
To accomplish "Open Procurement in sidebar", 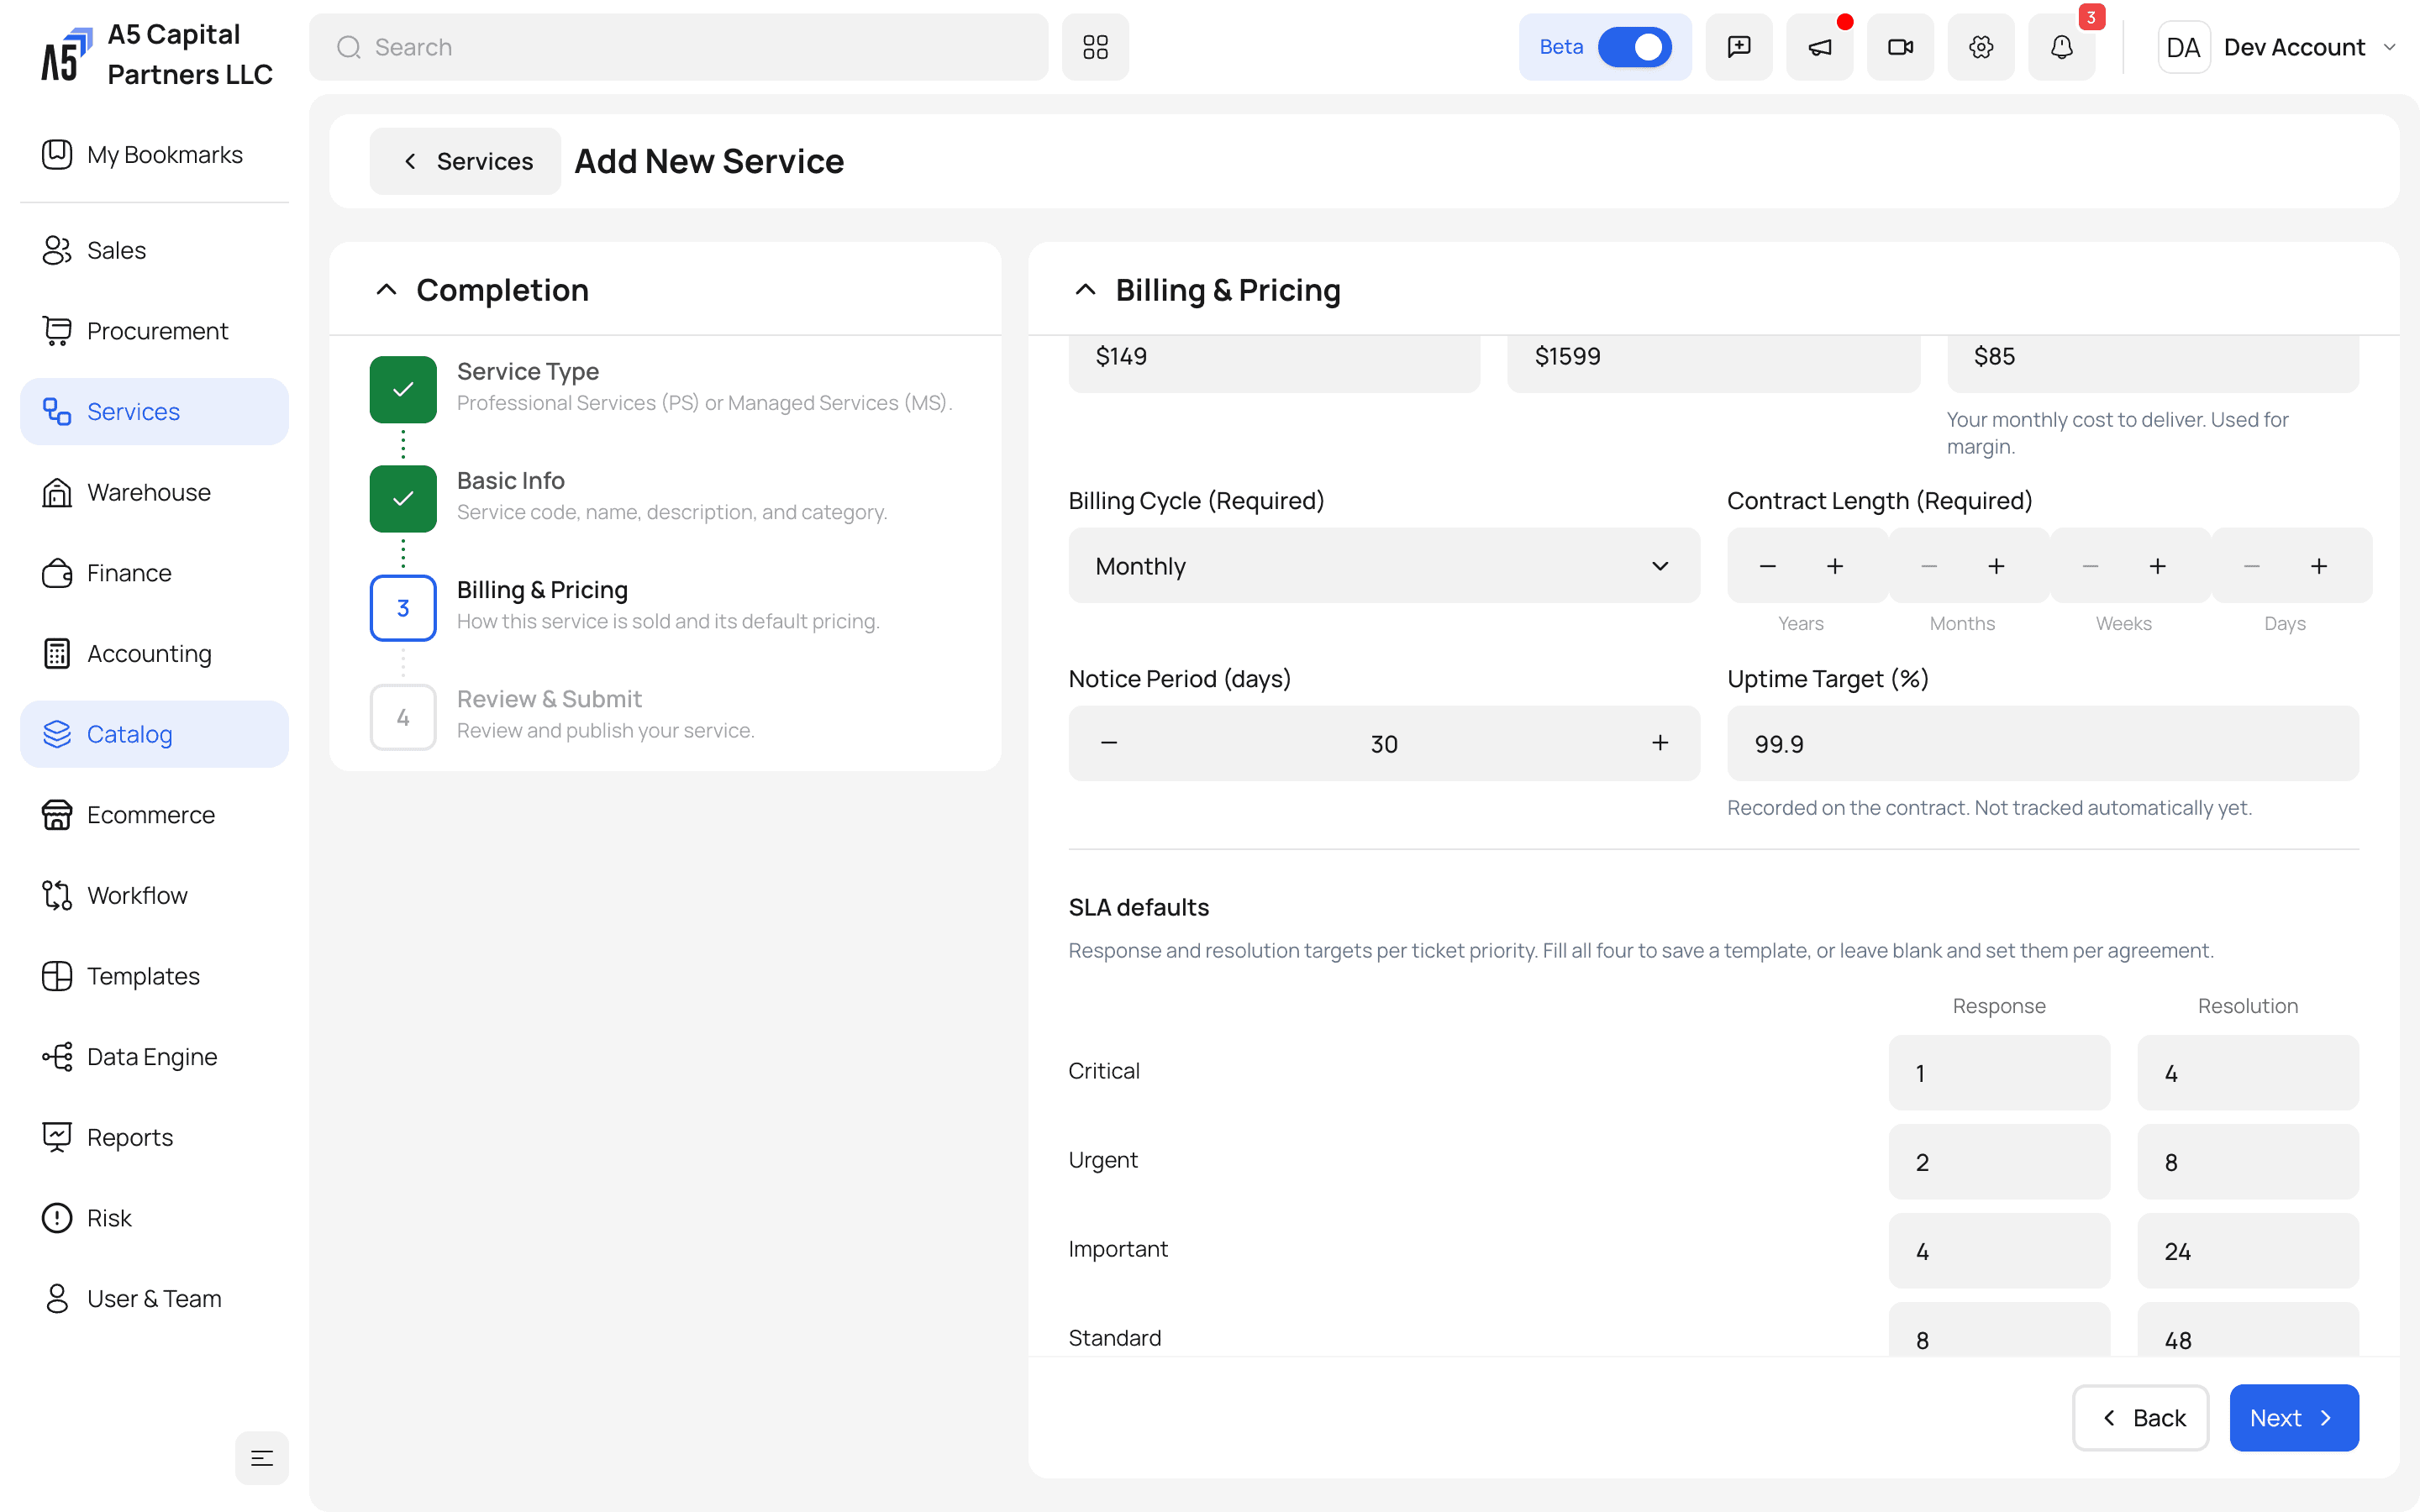I will coord(154,331).
